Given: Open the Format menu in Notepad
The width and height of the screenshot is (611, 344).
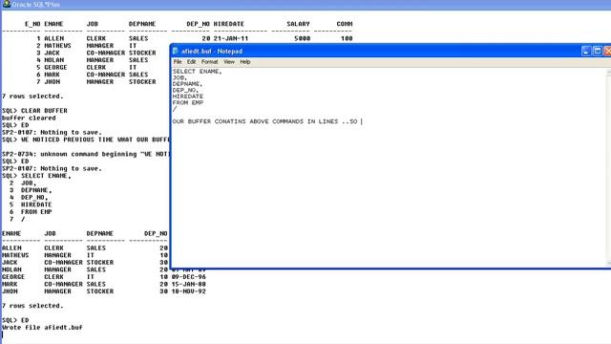Looking at the screenshot, I should tap(210, 61).
